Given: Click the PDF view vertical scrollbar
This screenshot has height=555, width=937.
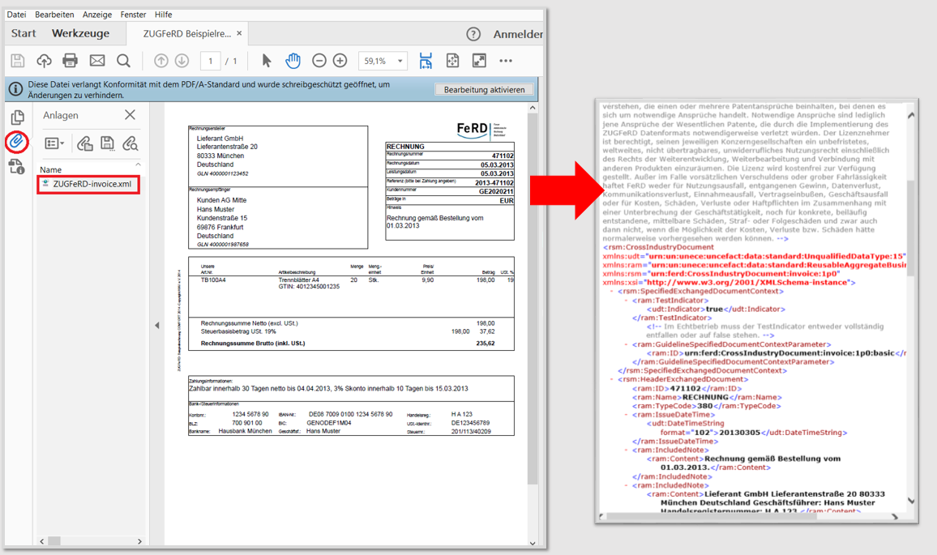Looking at the screenshot, I should coord(533,299).
